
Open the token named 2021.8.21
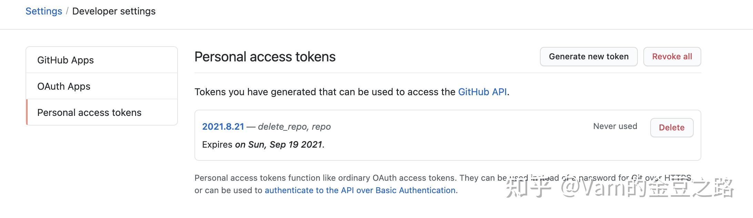tap(223, 126)
